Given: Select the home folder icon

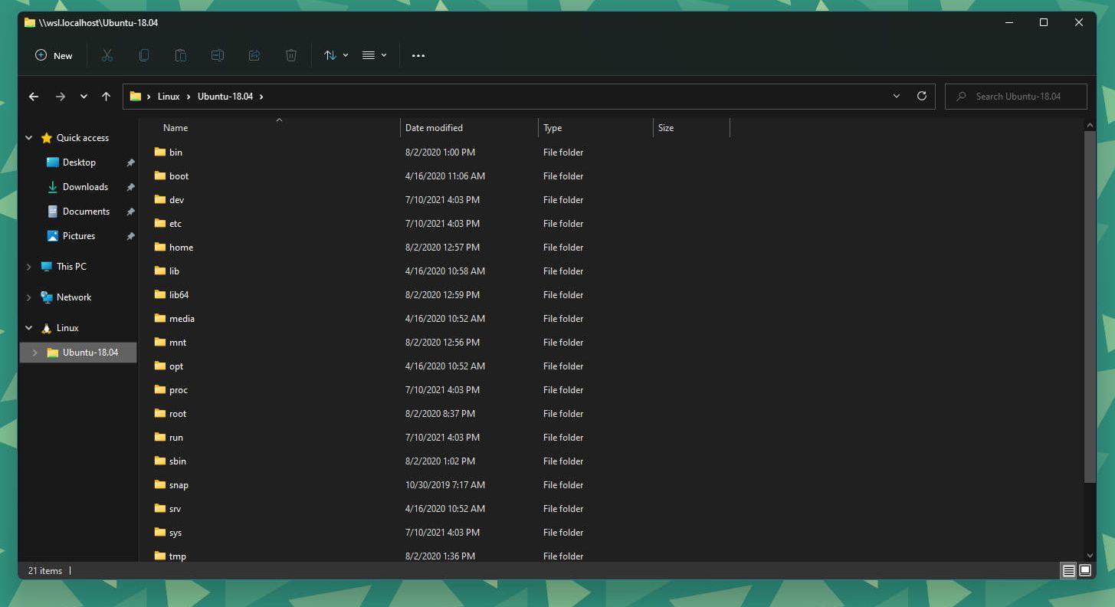Looking at the screenshot, I should coord(159,247).
